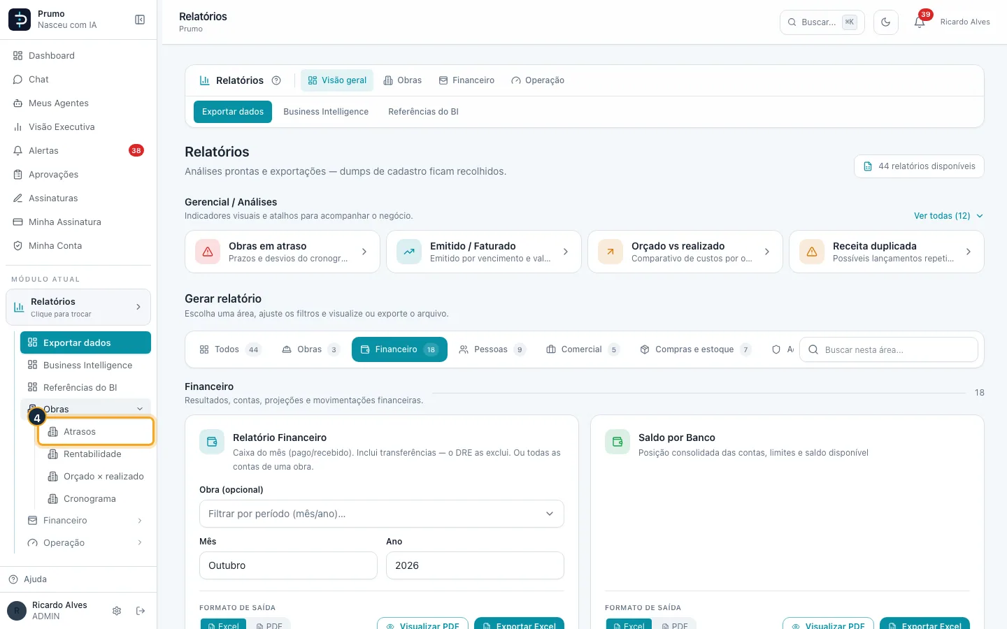The height and width of the screenshot is (629, 1007).
Task: Select the Business Intelligence subtab
Action: click(x=326, y=112)
